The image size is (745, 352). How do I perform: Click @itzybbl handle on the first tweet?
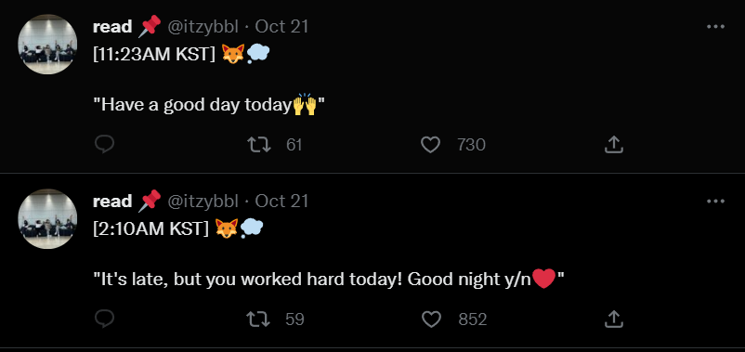pyautogui.click(x=203, y=27)
